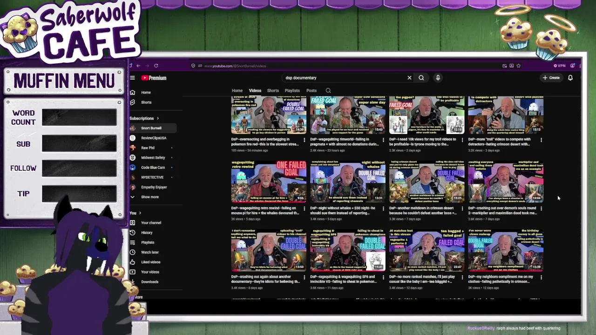
Task: Open the VPN indicator in the browser toolbar
Action: [x=559, y=66]
